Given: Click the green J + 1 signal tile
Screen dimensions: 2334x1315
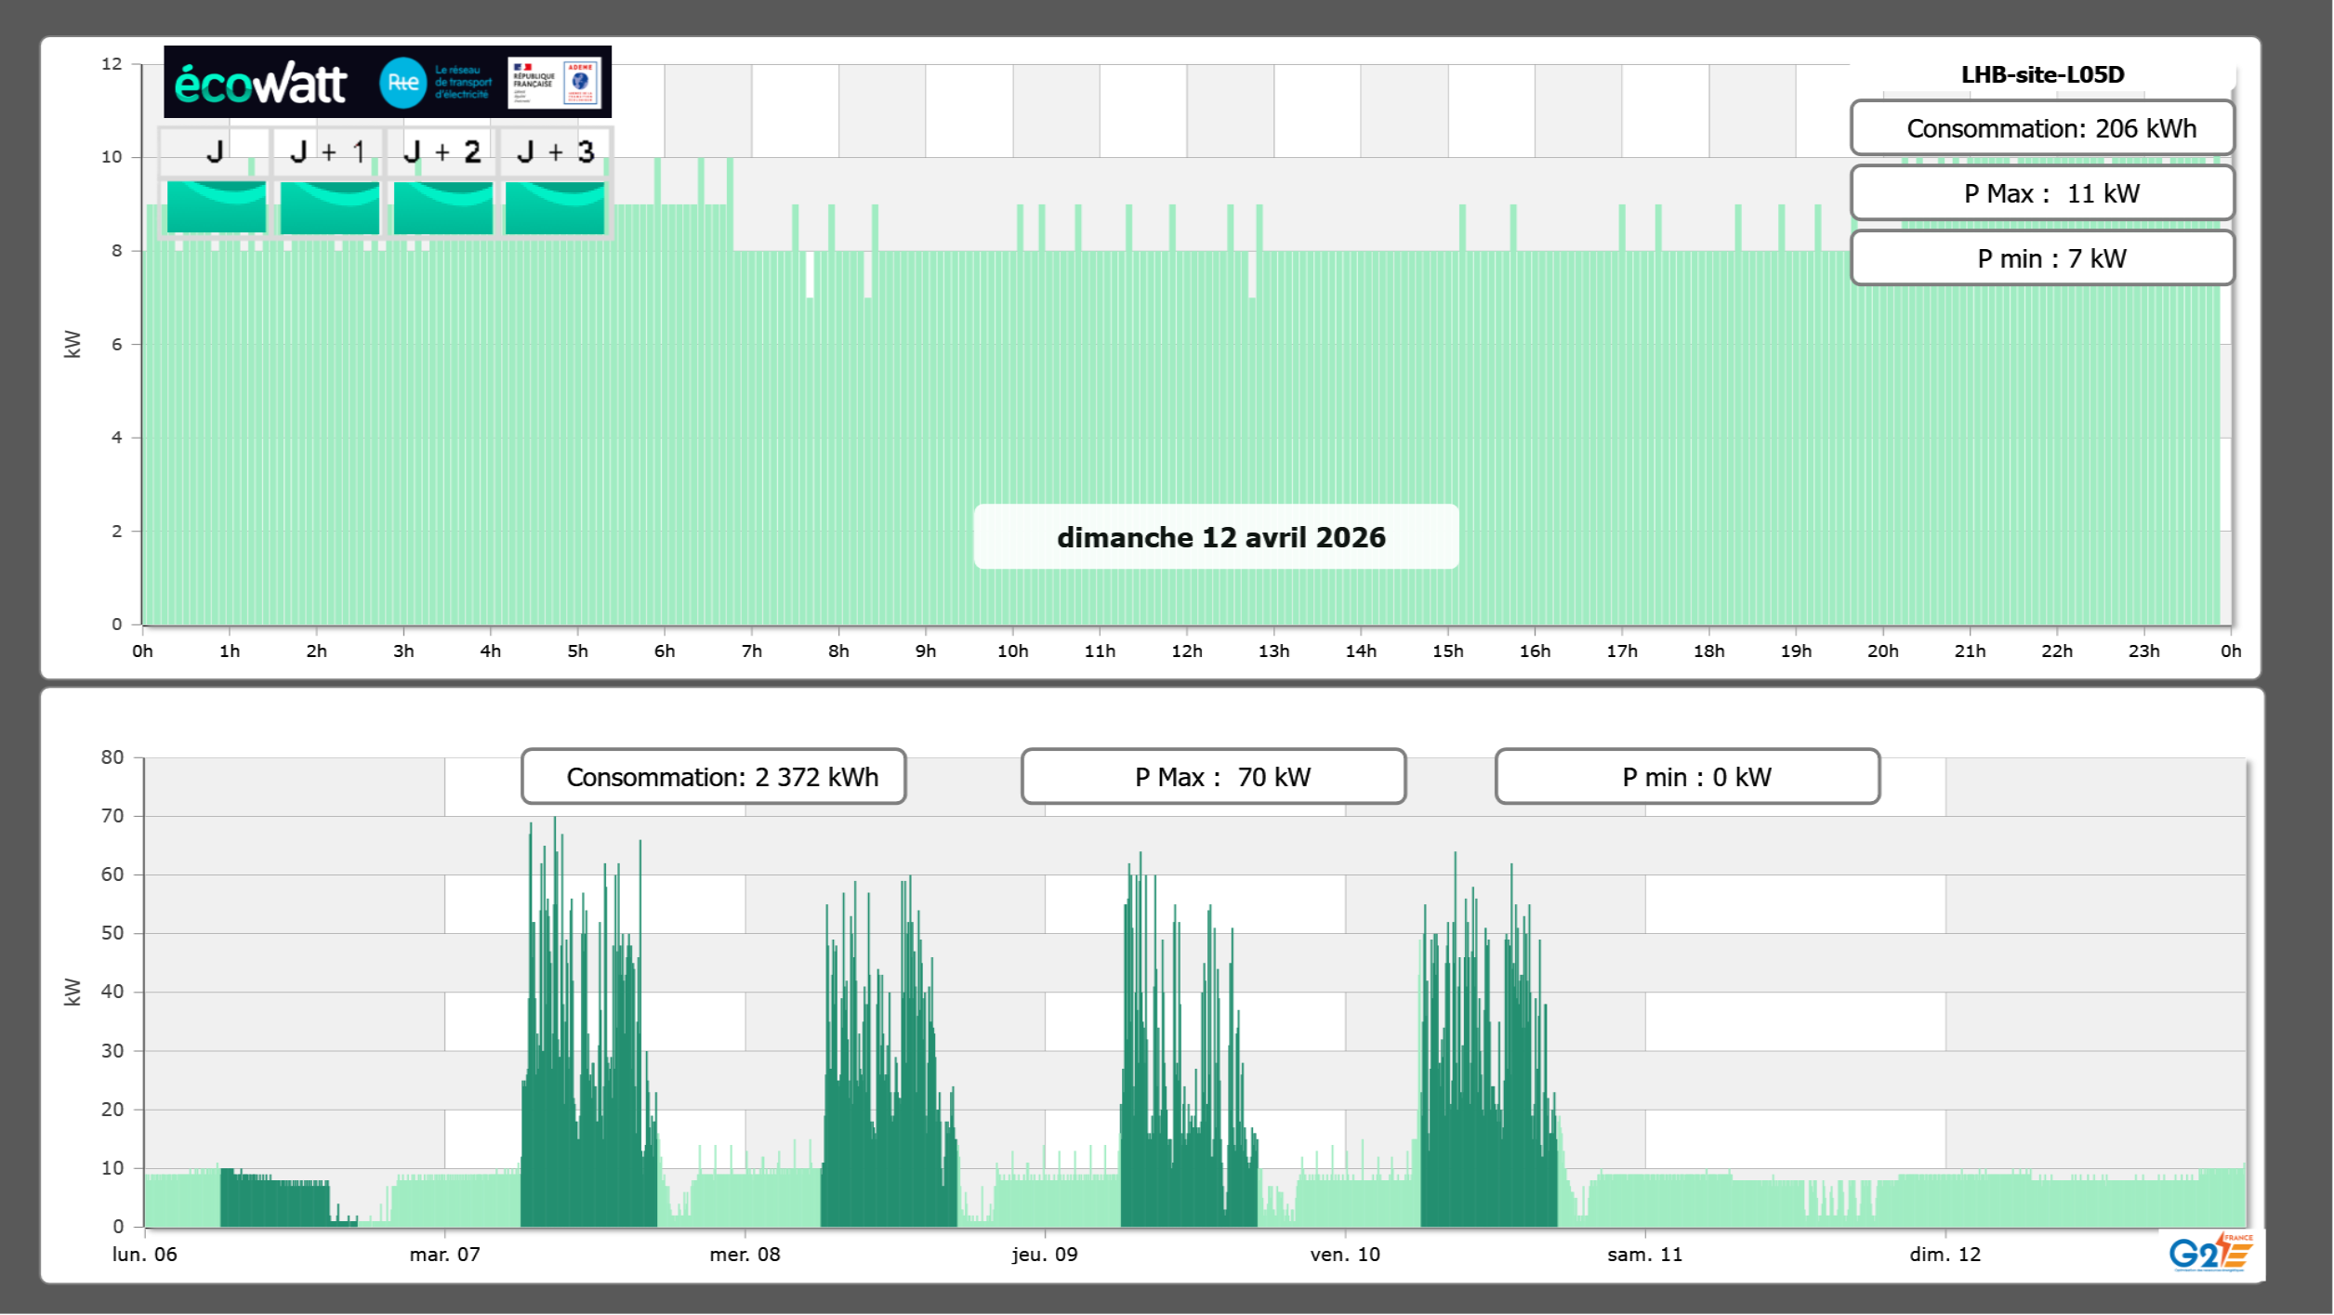Looking at the screenshot, I should click(x=329, y=207).
